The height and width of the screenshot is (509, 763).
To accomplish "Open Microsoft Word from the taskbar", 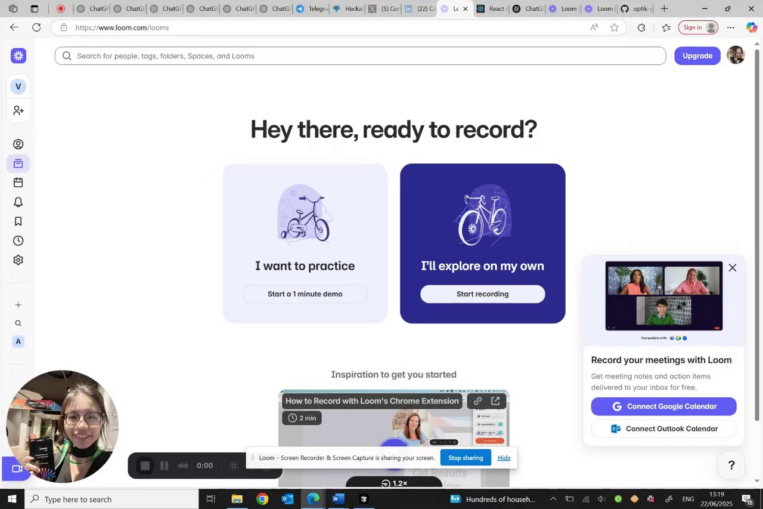I will pos(339,499).
